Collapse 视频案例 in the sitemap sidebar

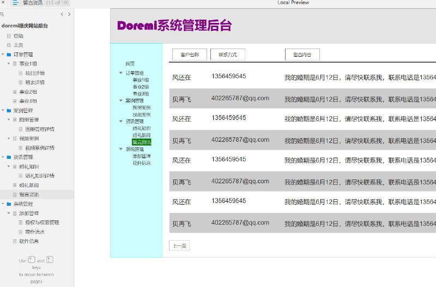tap(9, 139)
